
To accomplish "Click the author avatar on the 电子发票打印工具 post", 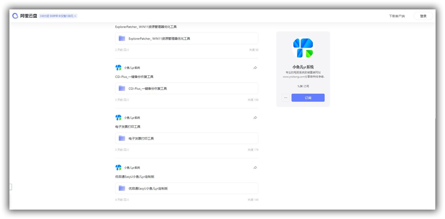I will coord(118,118).
